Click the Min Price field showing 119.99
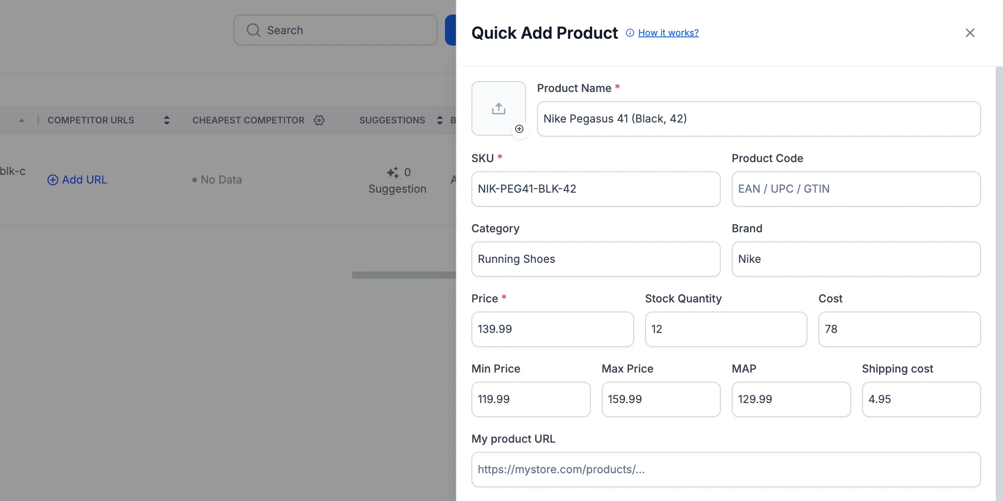This screenshot has height=501, width=1003. pos(531,399)
